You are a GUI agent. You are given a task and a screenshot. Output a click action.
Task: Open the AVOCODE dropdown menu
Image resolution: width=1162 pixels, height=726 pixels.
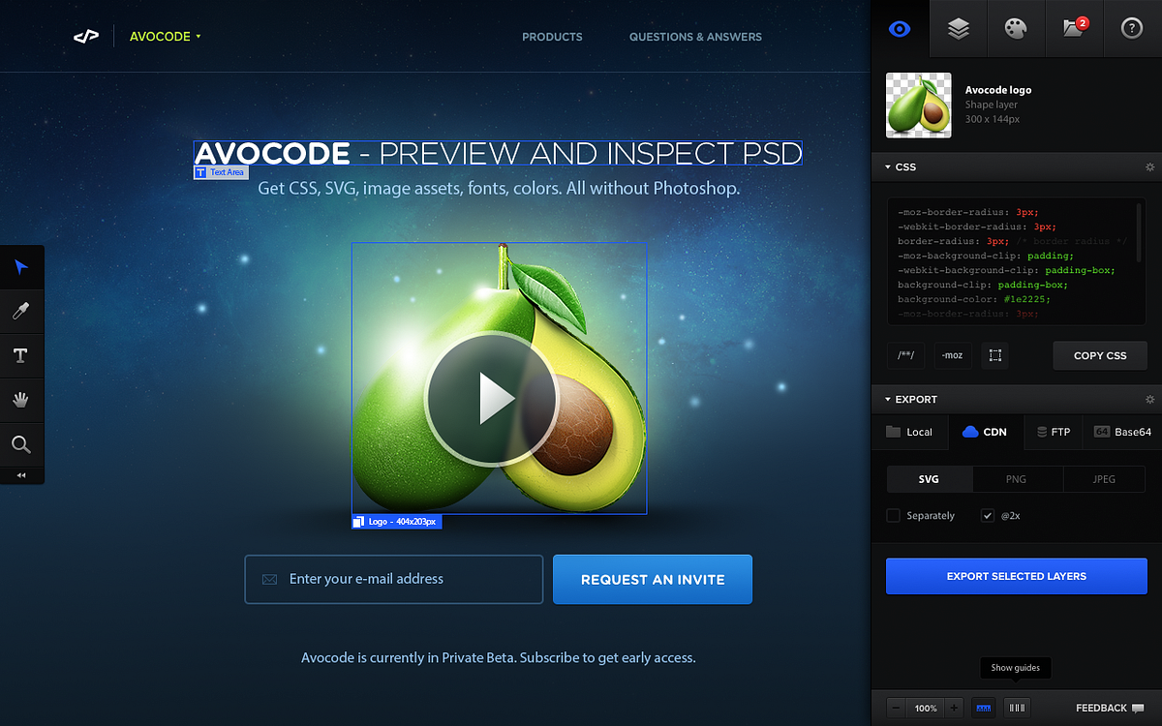(x=166, y=37)
